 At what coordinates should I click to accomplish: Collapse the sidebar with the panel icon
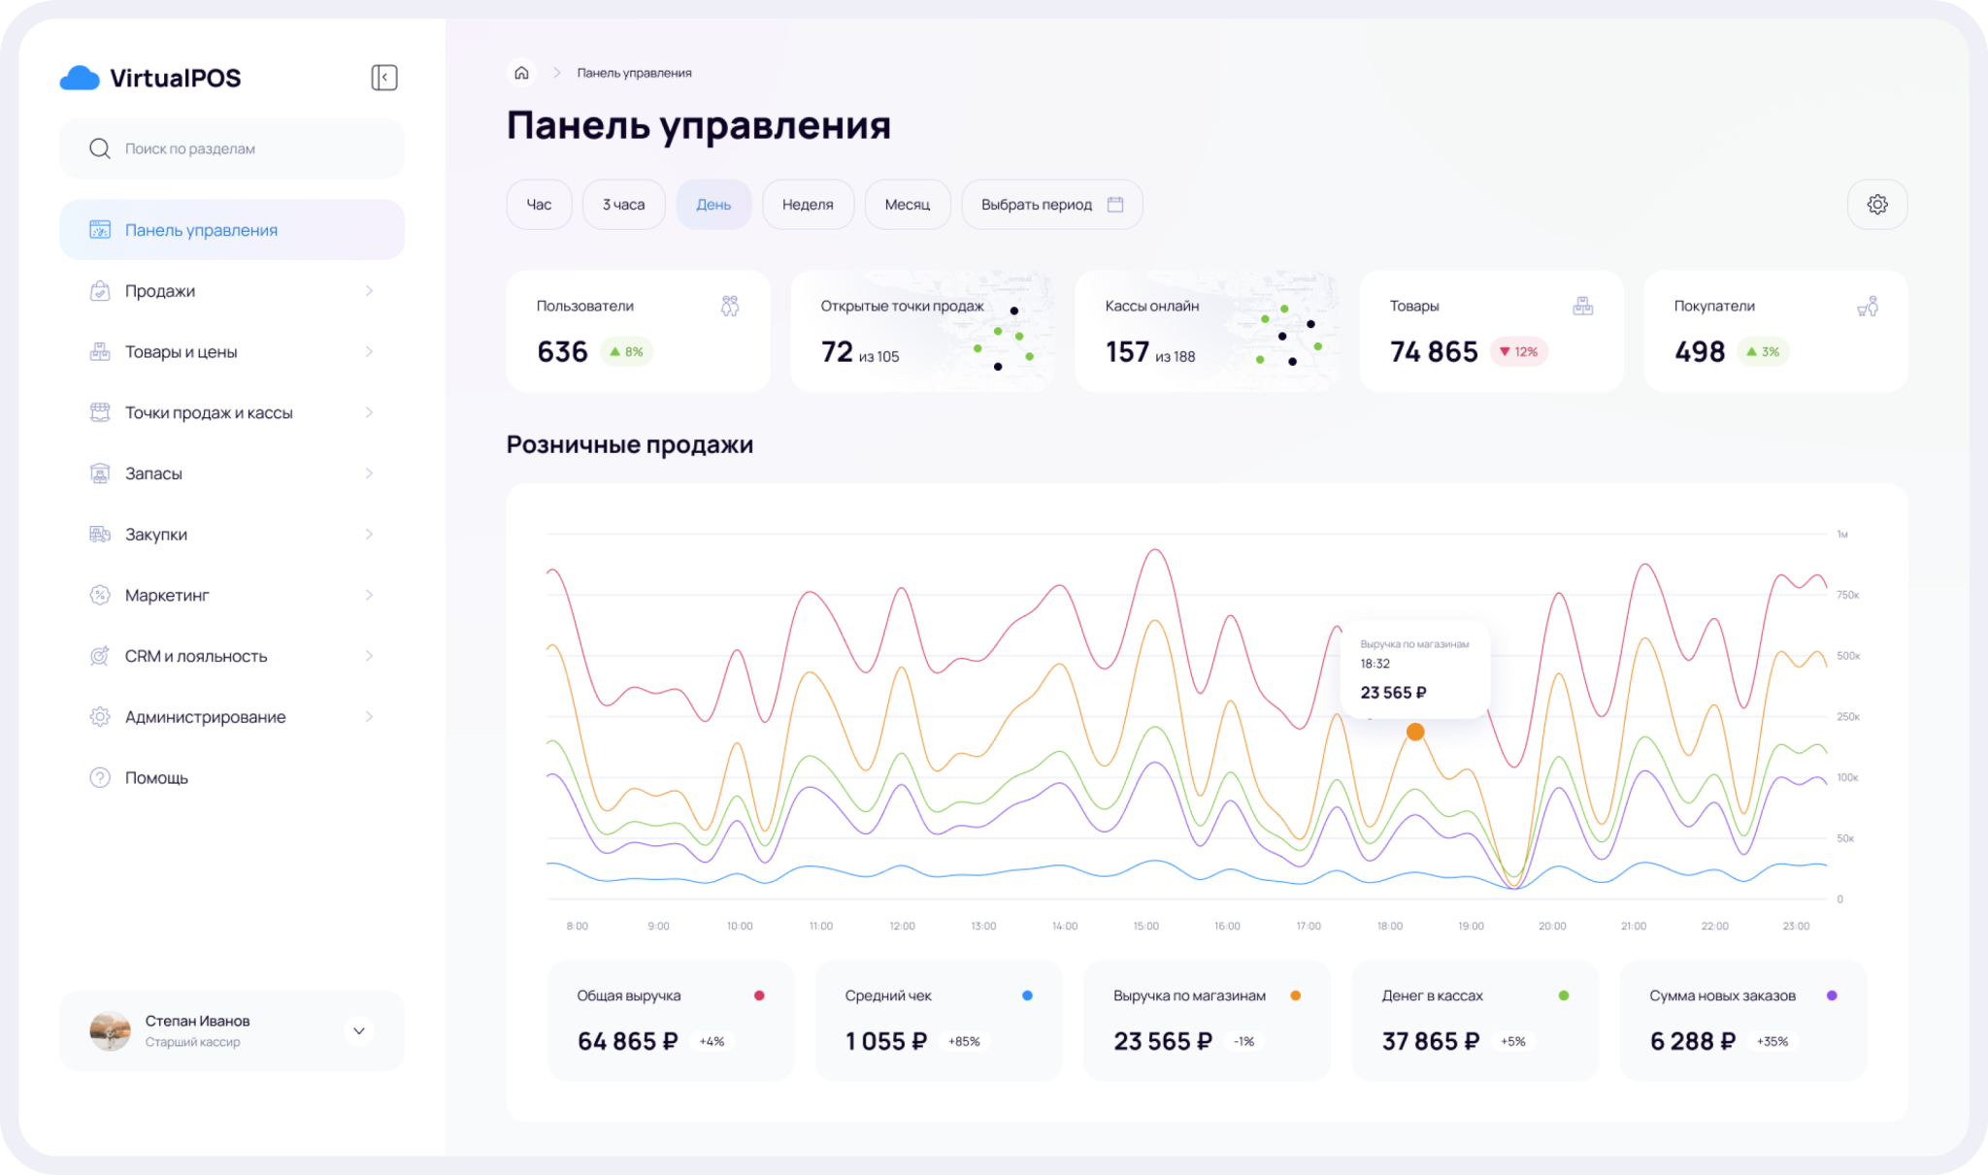384,78
